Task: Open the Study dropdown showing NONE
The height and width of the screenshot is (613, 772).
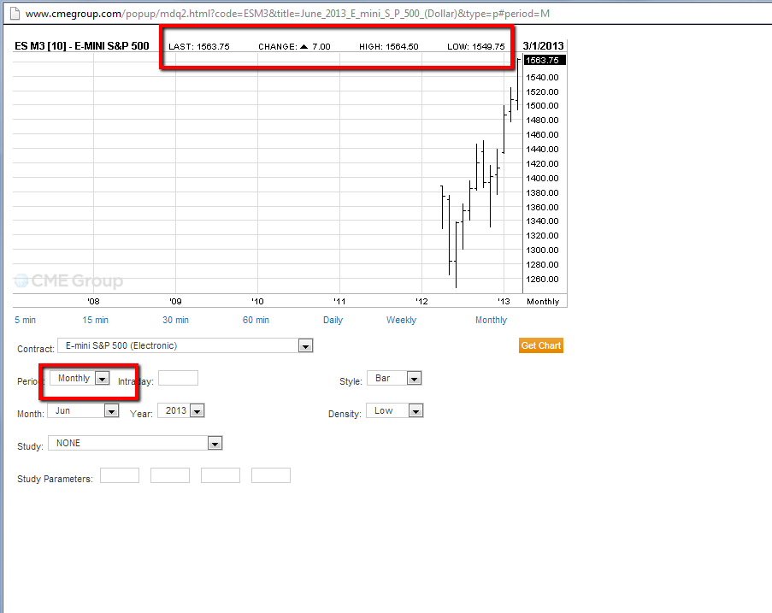Action: (x=135, y=443)
